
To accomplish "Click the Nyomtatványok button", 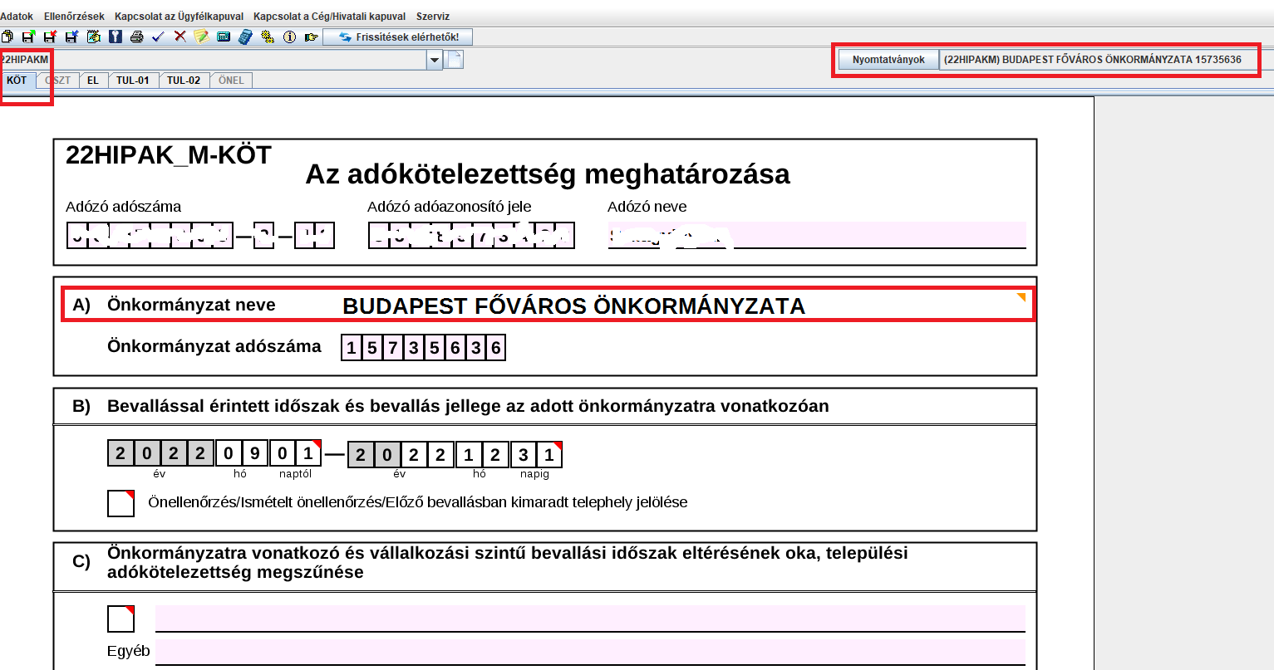I will click(888, 60).
